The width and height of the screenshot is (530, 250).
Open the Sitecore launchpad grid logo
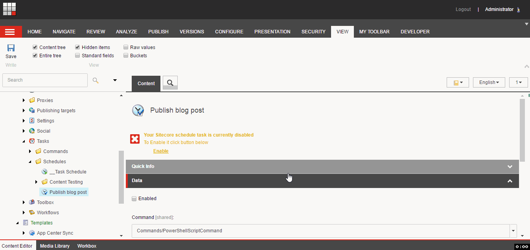click(9, 9)
